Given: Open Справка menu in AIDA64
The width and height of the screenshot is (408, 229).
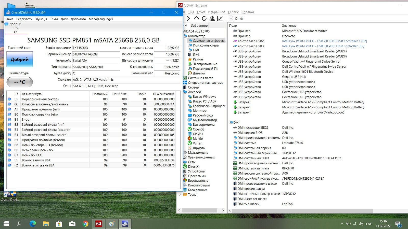Looking at the screenshot, I should 248,12.
